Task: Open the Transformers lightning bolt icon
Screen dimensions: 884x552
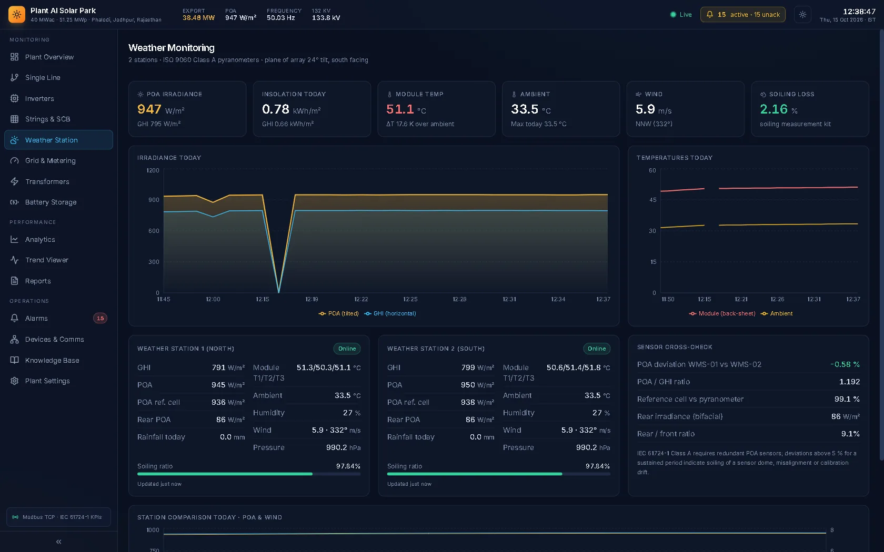Action: click(15, 181)
